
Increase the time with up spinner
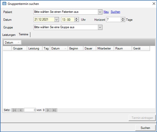76,18
